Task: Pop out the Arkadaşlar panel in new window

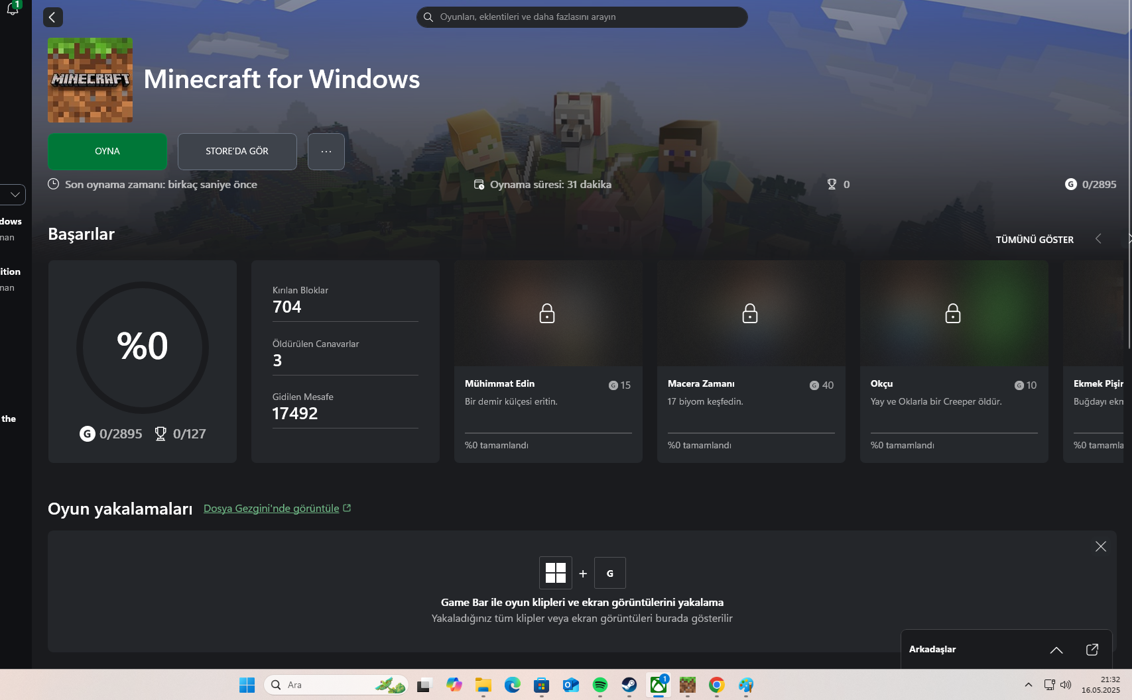Action: click(1092, 650)
